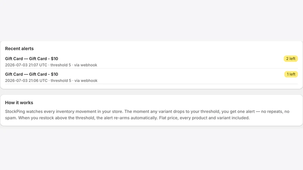Select the "How it works" heading
The width and height of the screenshot is (303, 170).
tap(19, 102)
